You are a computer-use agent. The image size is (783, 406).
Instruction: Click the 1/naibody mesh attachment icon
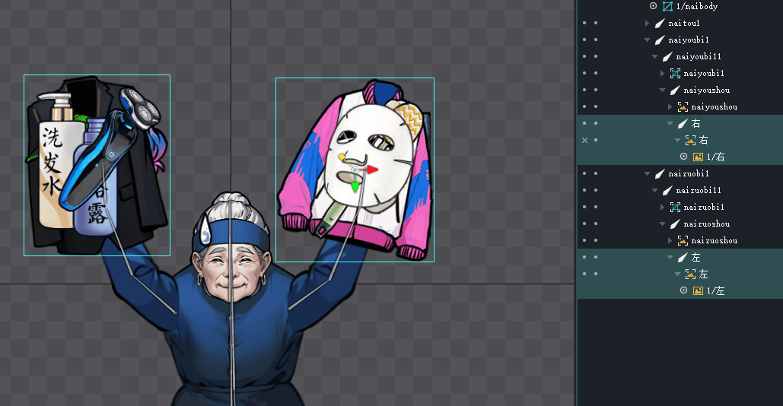coord(667,6)
